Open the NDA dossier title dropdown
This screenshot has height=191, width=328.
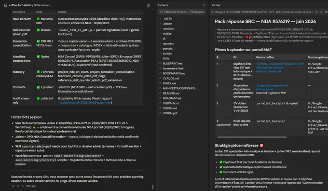[52, 5]
